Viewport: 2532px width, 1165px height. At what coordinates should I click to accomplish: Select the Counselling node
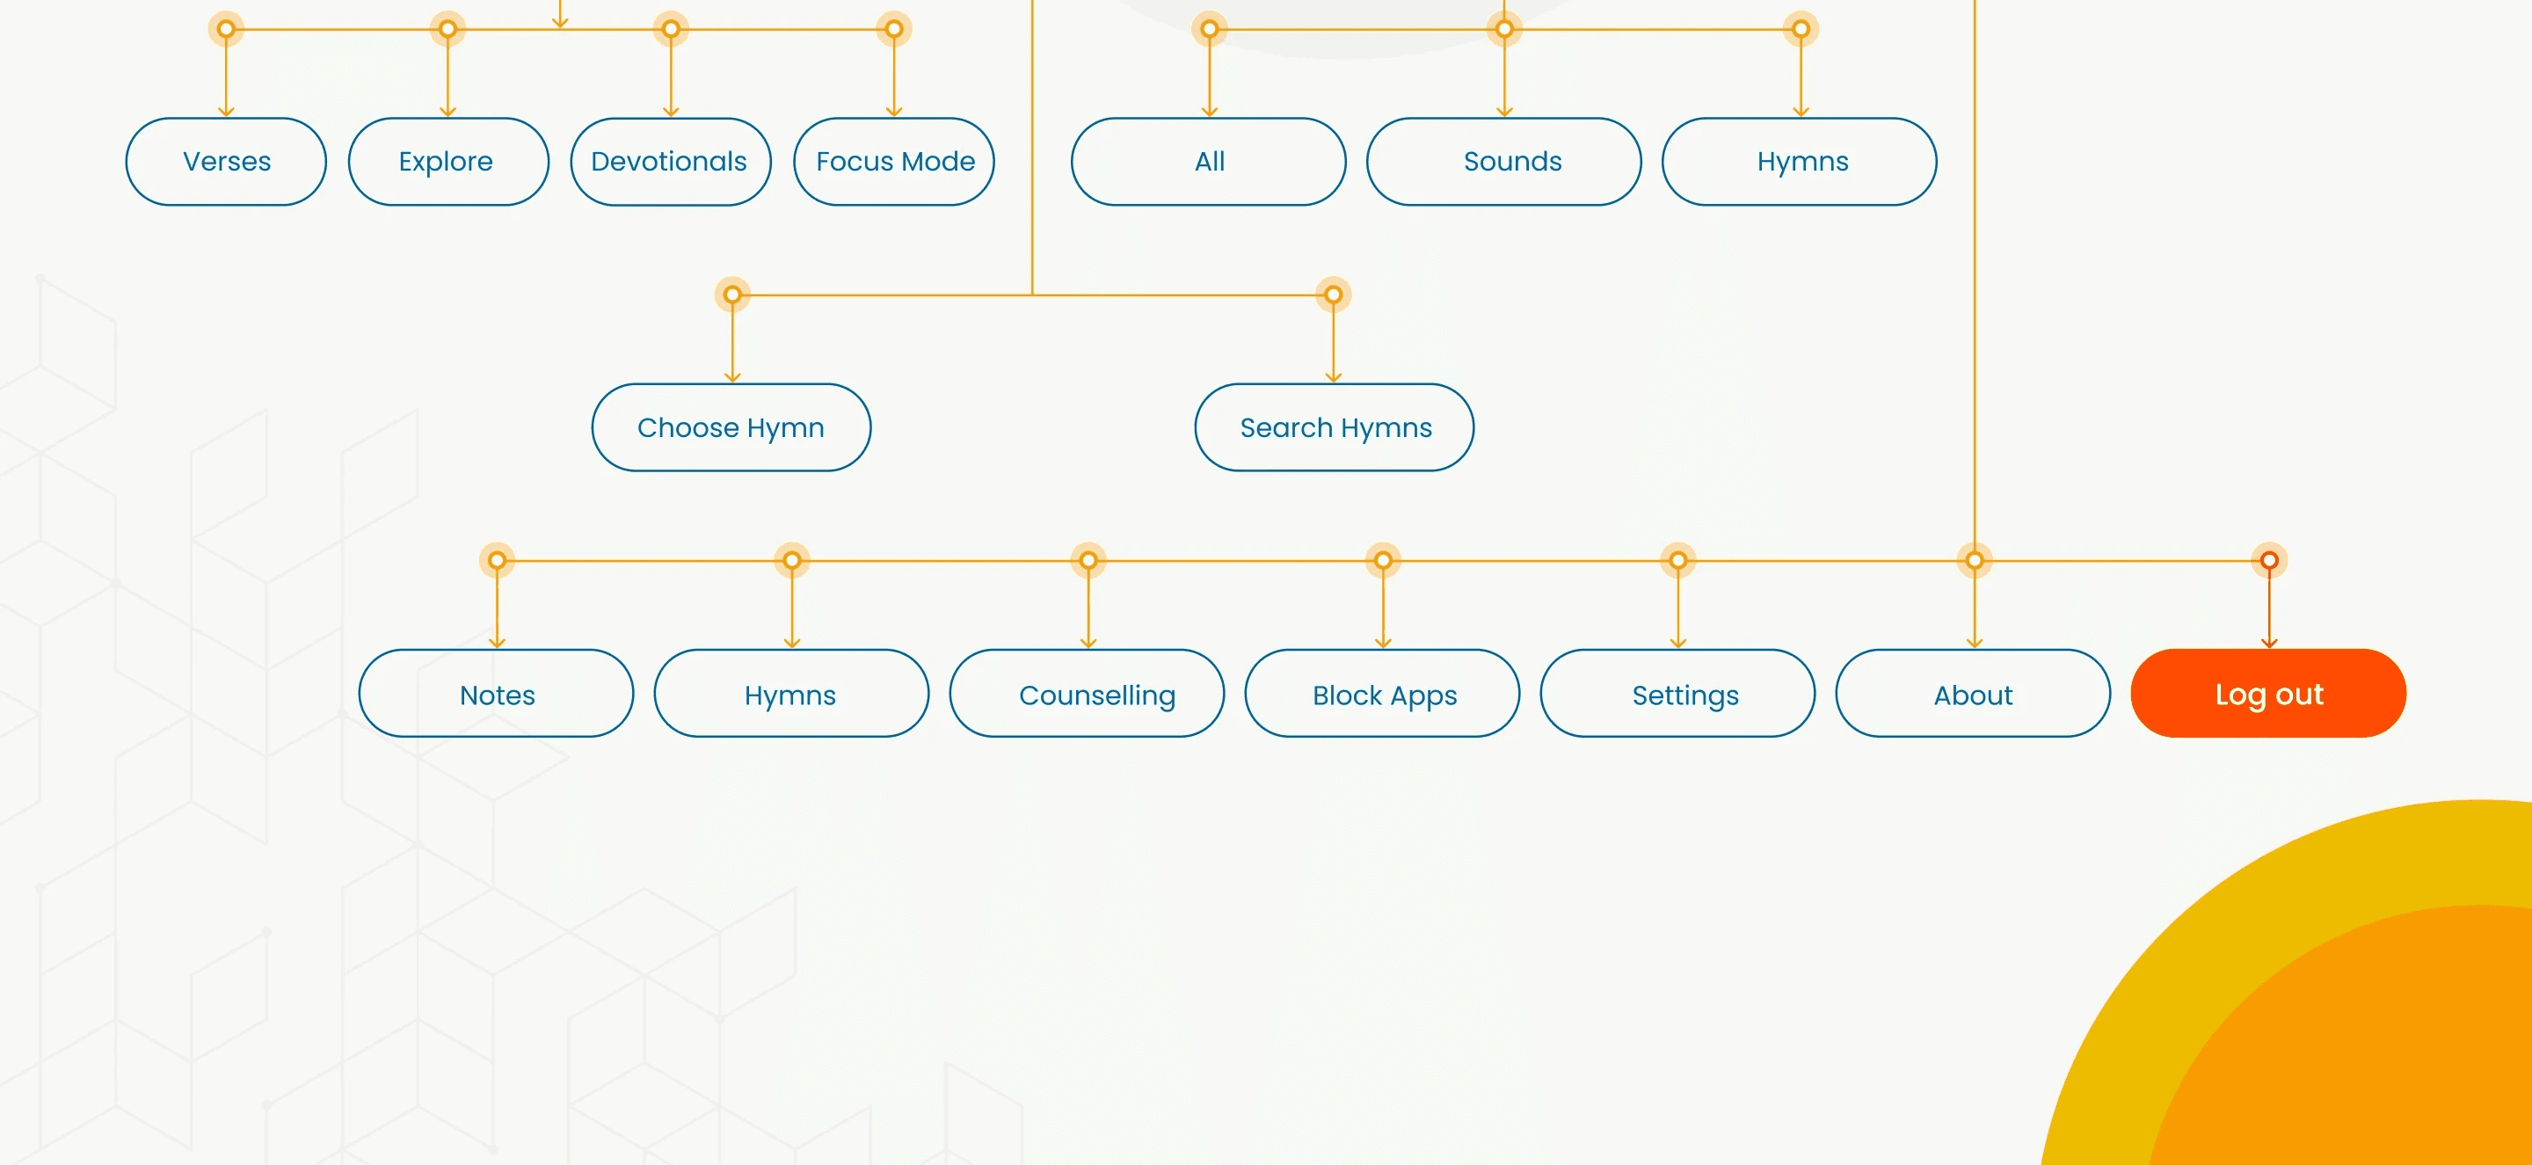[x=1088, y=694]
